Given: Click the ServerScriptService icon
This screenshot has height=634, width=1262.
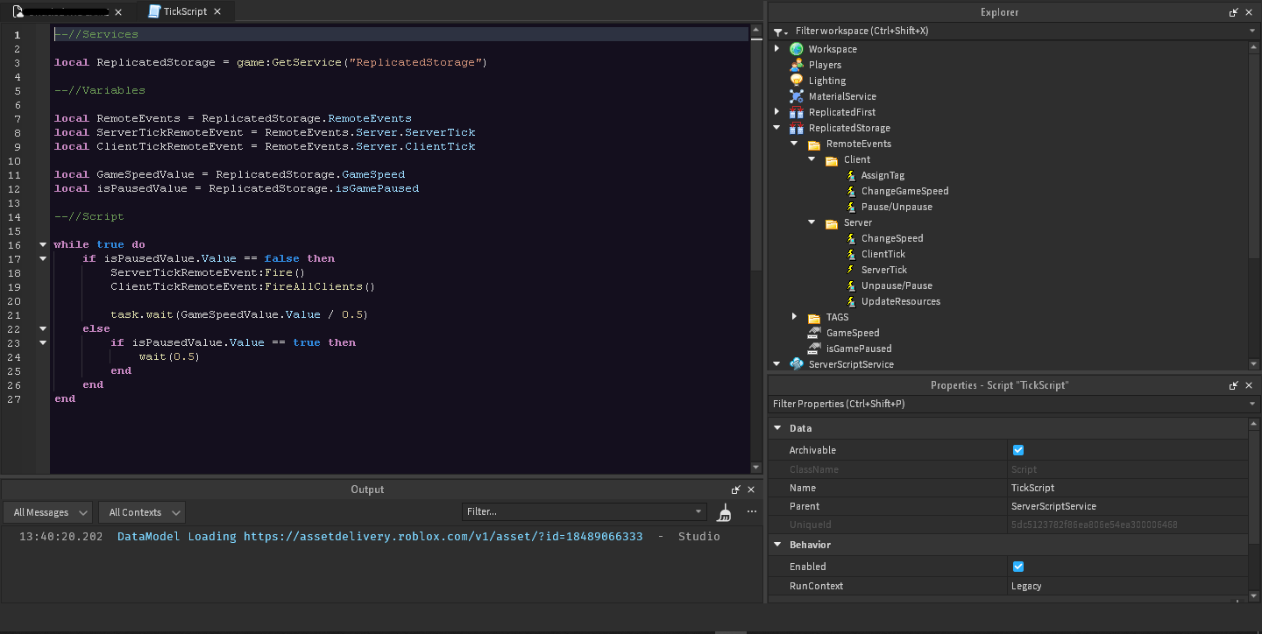Looking at the screenshot, I should click(796, 363).
